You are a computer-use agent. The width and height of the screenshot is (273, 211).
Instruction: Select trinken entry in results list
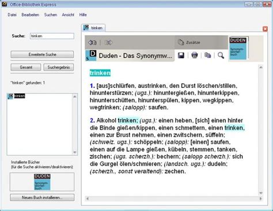tap(20, 96)
